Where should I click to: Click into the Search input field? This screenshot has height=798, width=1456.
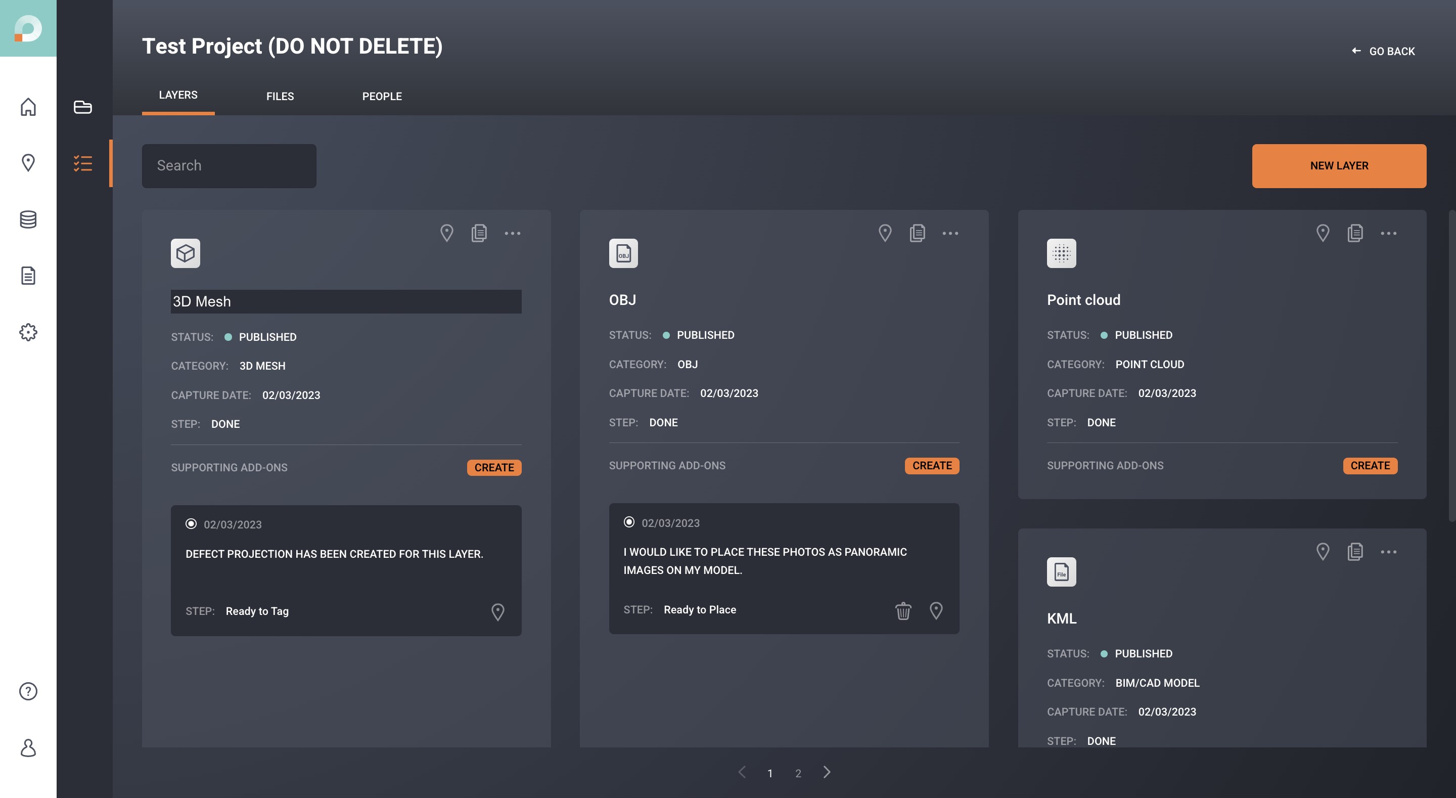(x=229, y=166)
